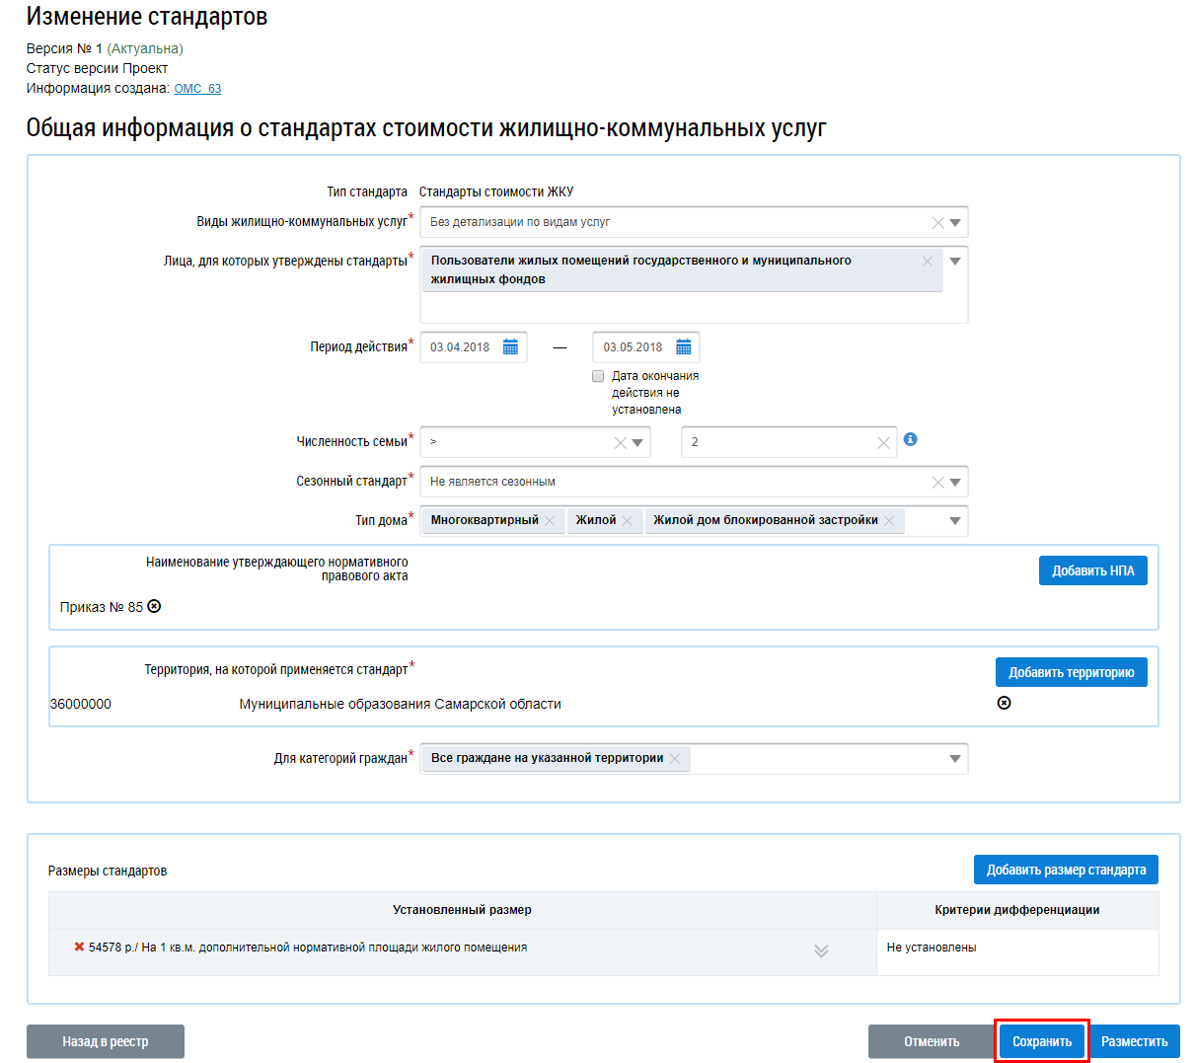Screen dimensions: 1195x1063
Task: Click the 'Добавить размер стандарта' button
Action: (1066, 870)
